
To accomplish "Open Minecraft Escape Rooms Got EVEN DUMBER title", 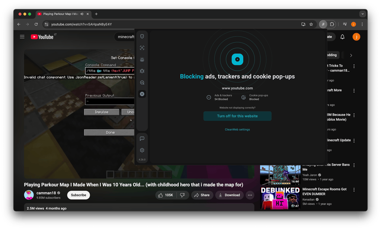I will coord(324,191).
